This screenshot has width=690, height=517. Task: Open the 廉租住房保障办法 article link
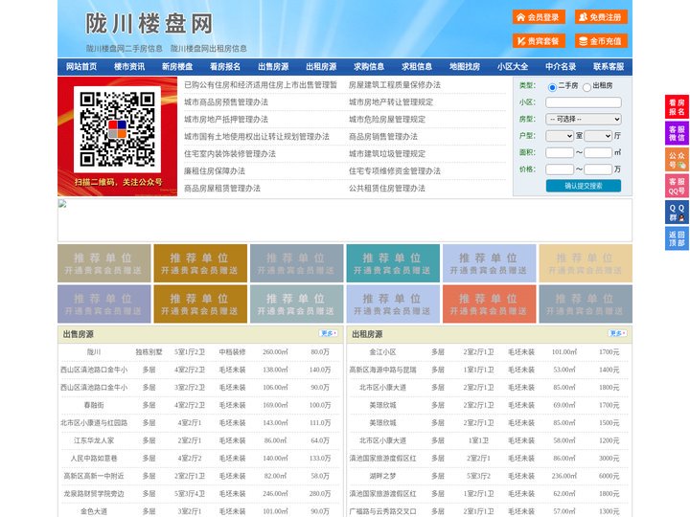[x=215, y=171]
